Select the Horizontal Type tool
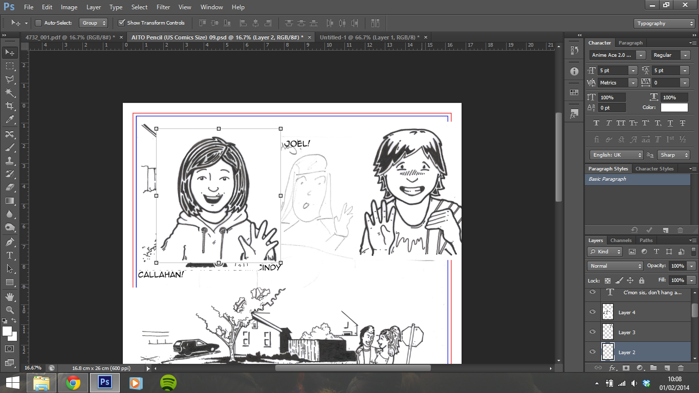This screenshot has width=699, height=393. click(x=9, y=255)
